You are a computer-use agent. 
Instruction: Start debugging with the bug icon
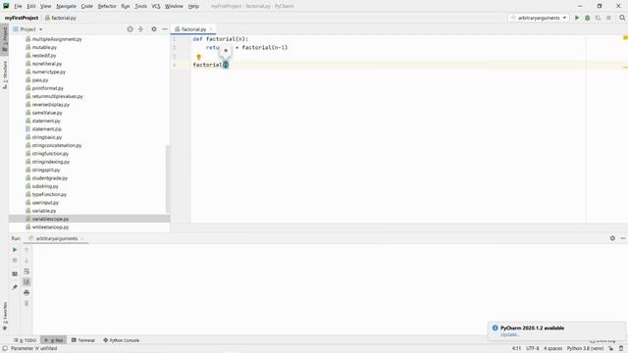[587, 18]
